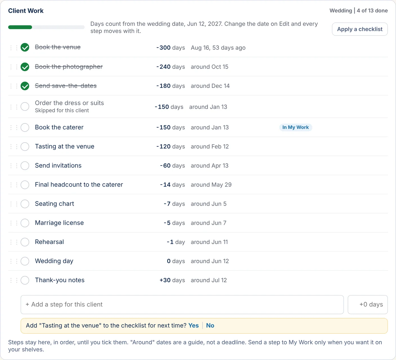The width and height of the screenshot is (396, 360).
Task: Check off the Wedding day step
Action: pos(25,261)
